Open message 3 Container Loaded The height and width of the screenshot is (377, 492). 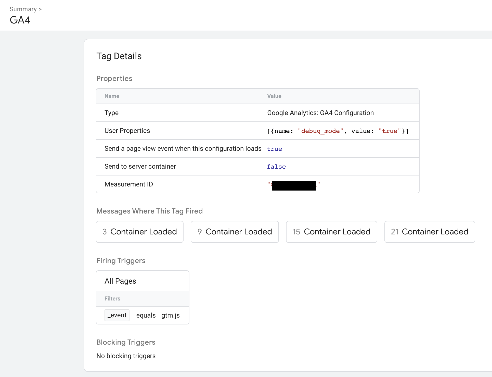[x=140, y=232]
